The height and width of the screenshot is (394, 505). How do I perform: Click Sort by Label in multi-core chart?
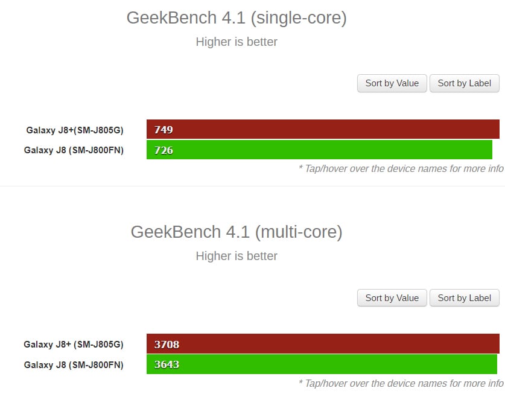click(x=465, y=297)
